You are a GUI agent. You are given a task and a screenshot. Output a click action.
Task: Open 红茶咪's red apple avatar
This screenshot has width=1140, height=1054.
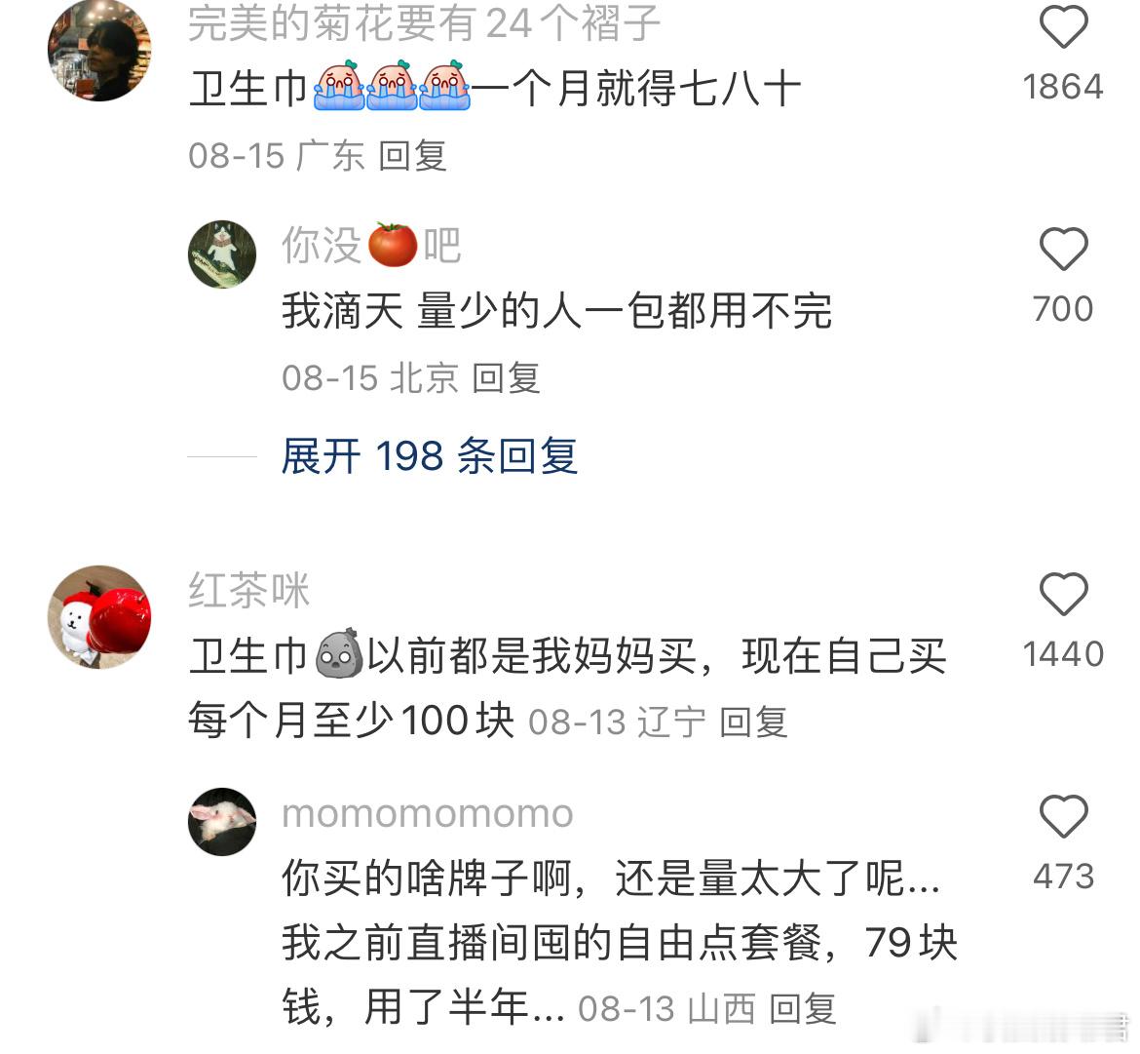pos(99,617)
